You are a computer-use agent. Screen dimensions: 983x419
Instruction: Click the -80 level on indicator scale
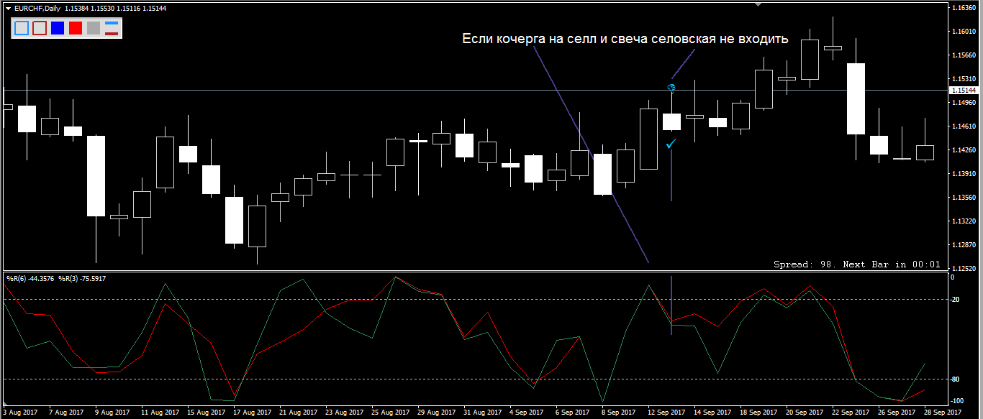coord(956,379)
